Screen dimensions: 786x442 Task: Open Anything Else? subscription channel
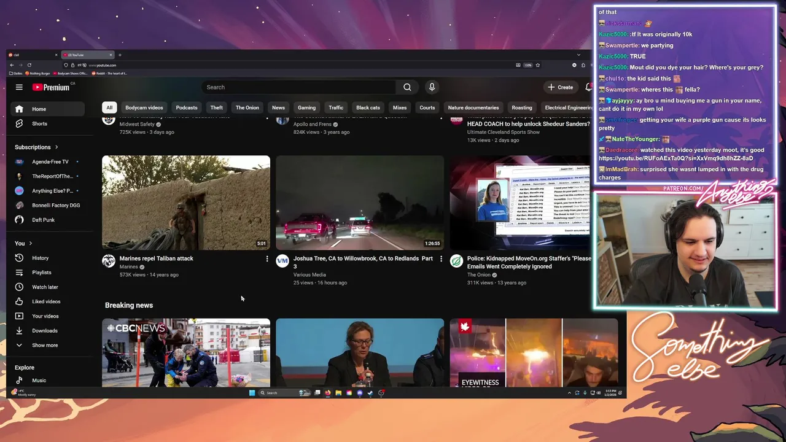click(48, 190)
